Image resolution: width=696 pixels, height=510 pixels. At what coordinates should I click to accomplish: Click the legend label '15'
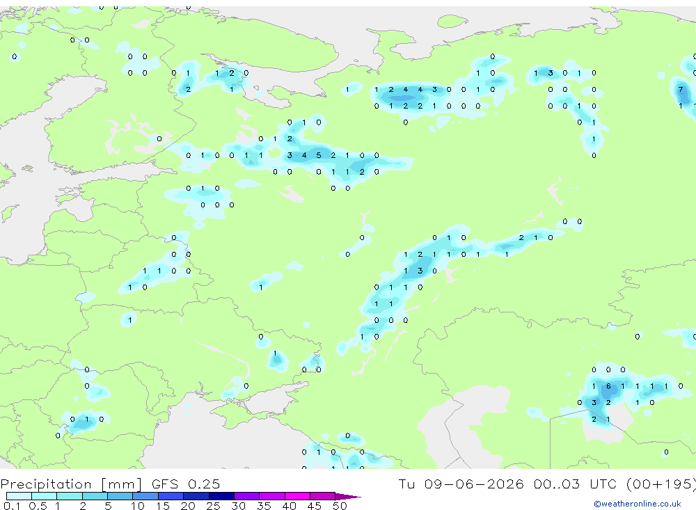point(163,506)
